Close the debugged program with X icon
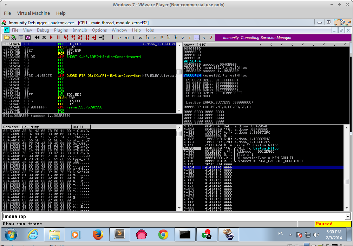353x246 pixels. (x=44, y=38)
